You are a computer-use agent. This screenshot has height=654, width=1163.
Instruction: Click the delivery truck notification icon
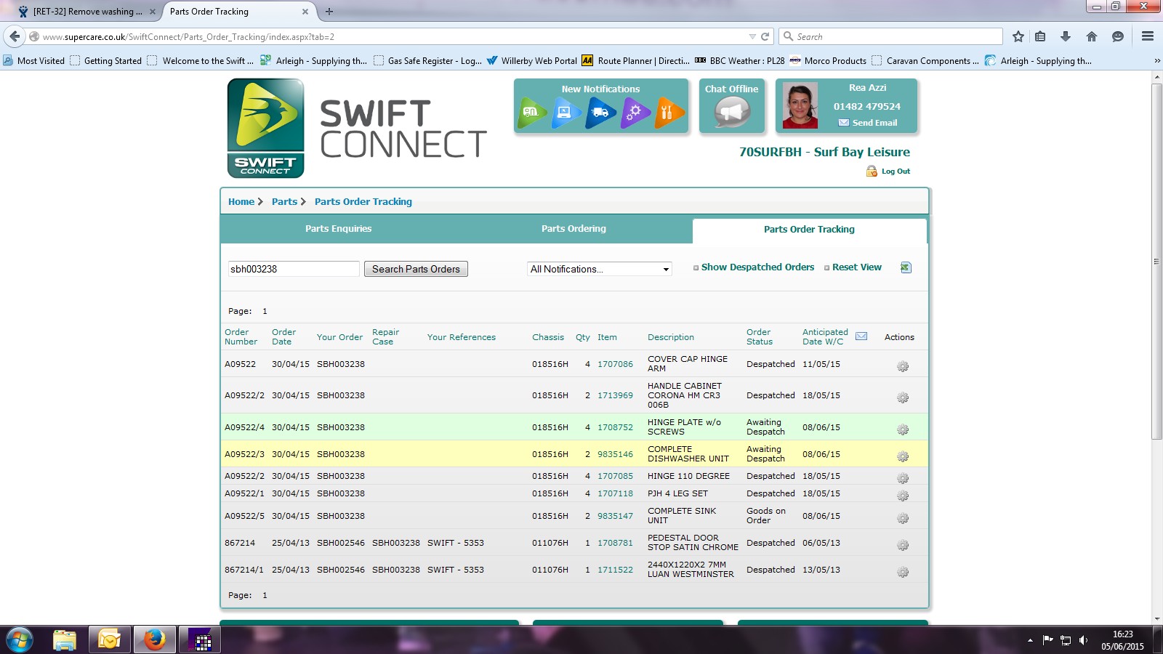[600, 113]
